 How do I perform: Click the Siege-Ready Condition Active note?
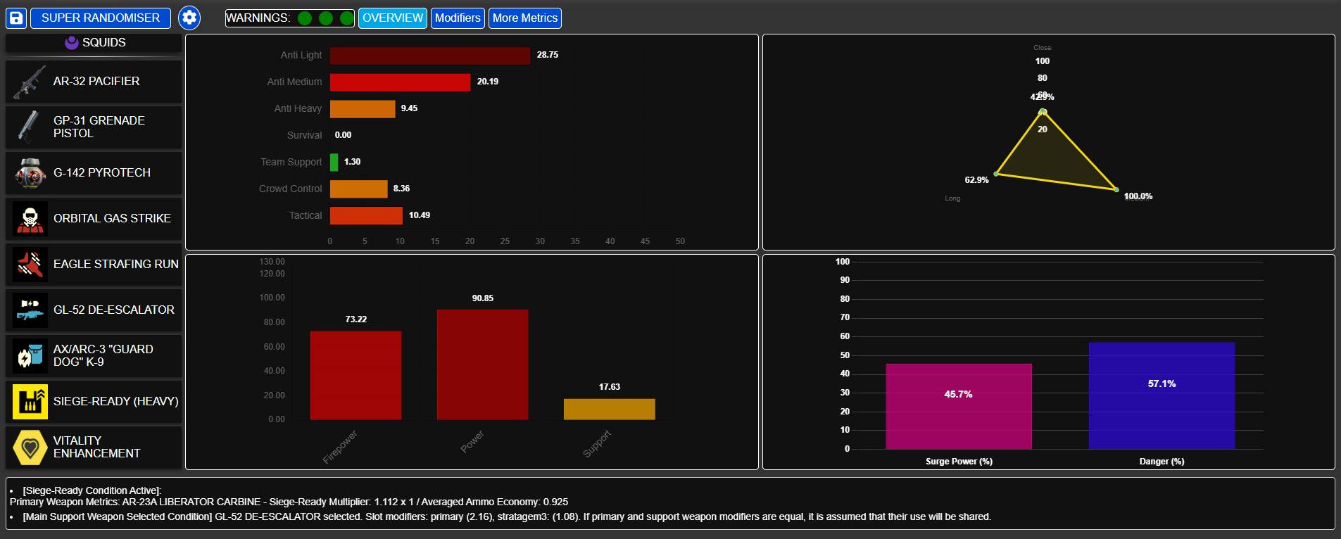tap(92, 490)
